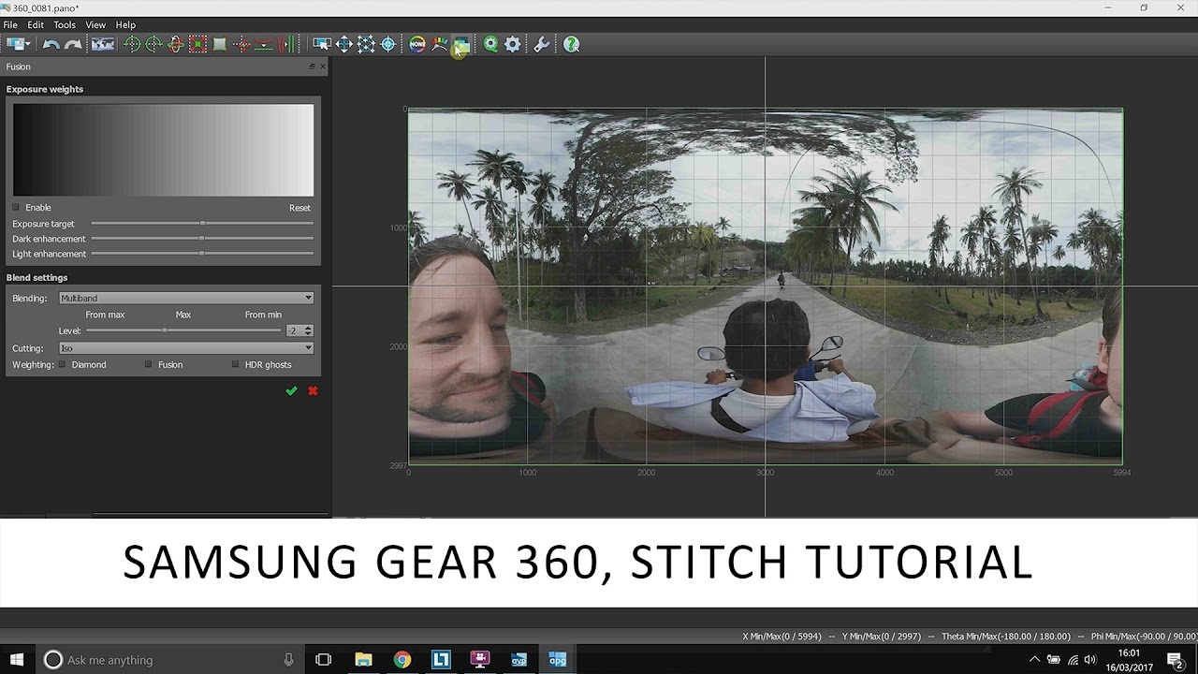This screenshot has width=1198, height=674.
Task: Open the settings gear icon
Action: tap(513, 44)
